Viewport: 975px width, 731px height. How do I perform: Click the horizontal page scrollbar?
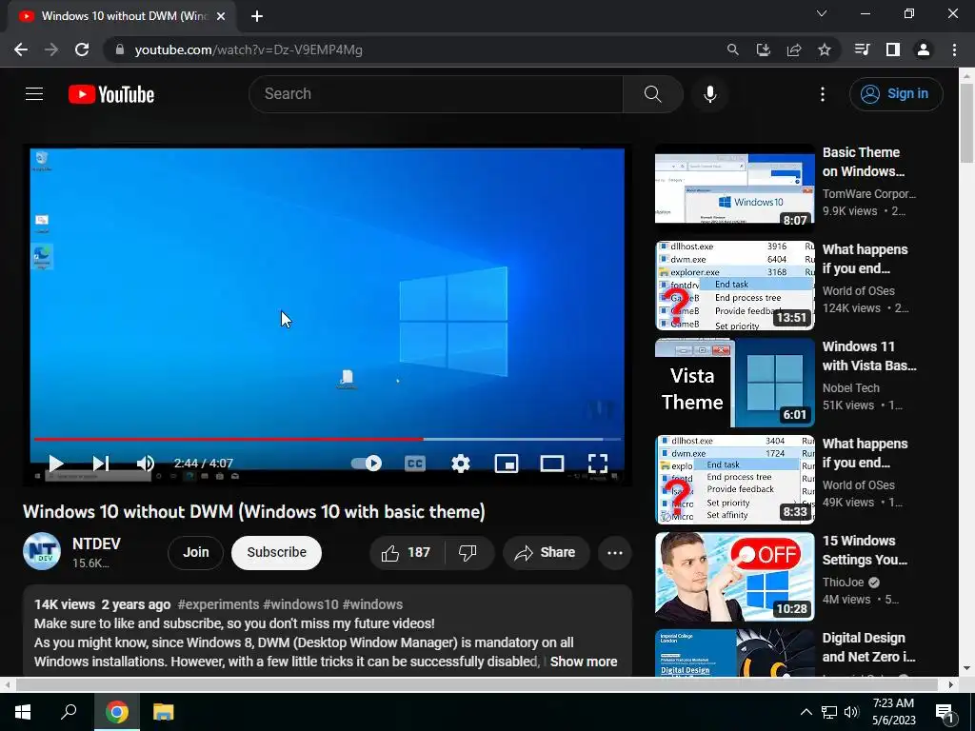476,684
